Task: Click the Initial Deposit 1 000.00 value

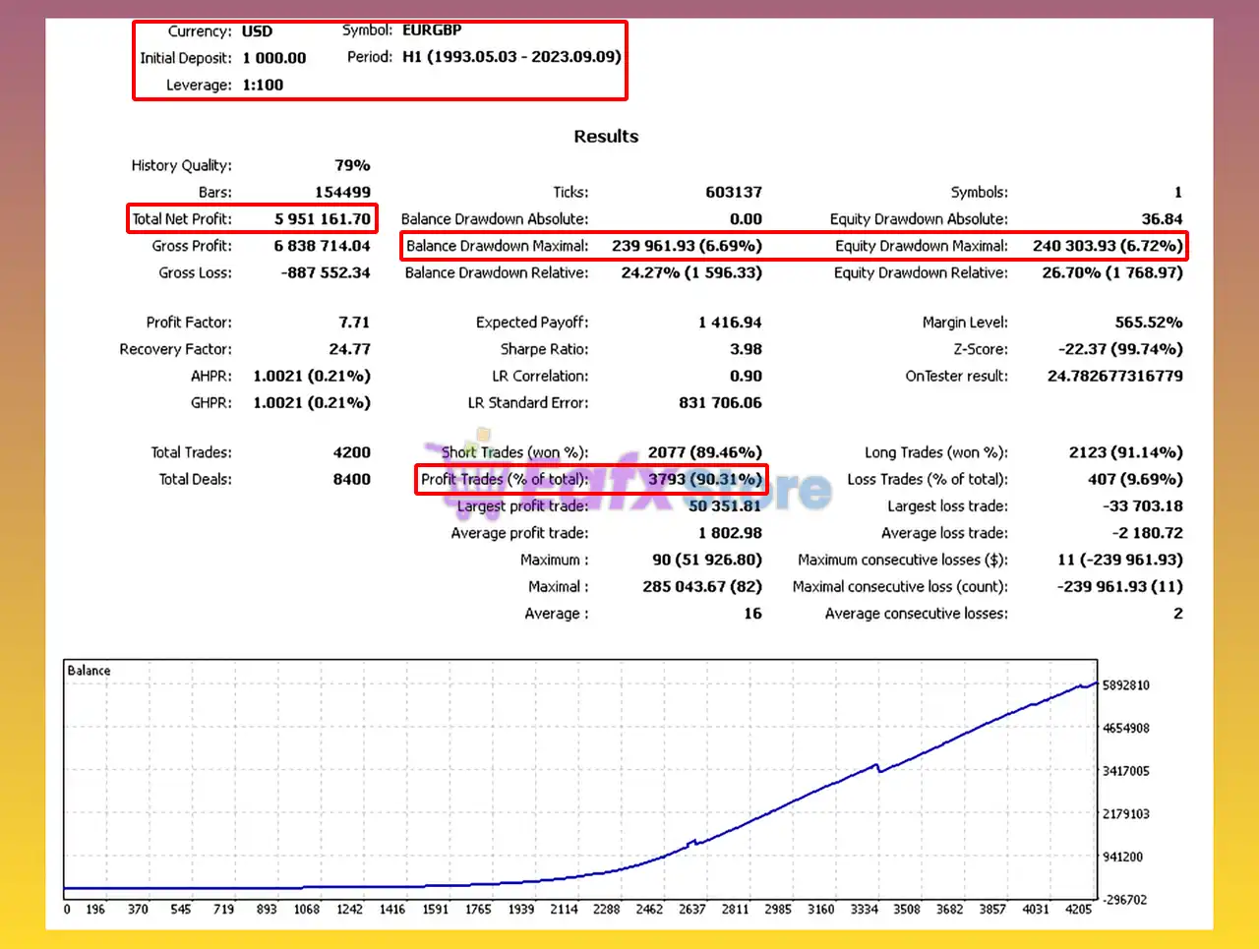Action: tap(274, 58)
